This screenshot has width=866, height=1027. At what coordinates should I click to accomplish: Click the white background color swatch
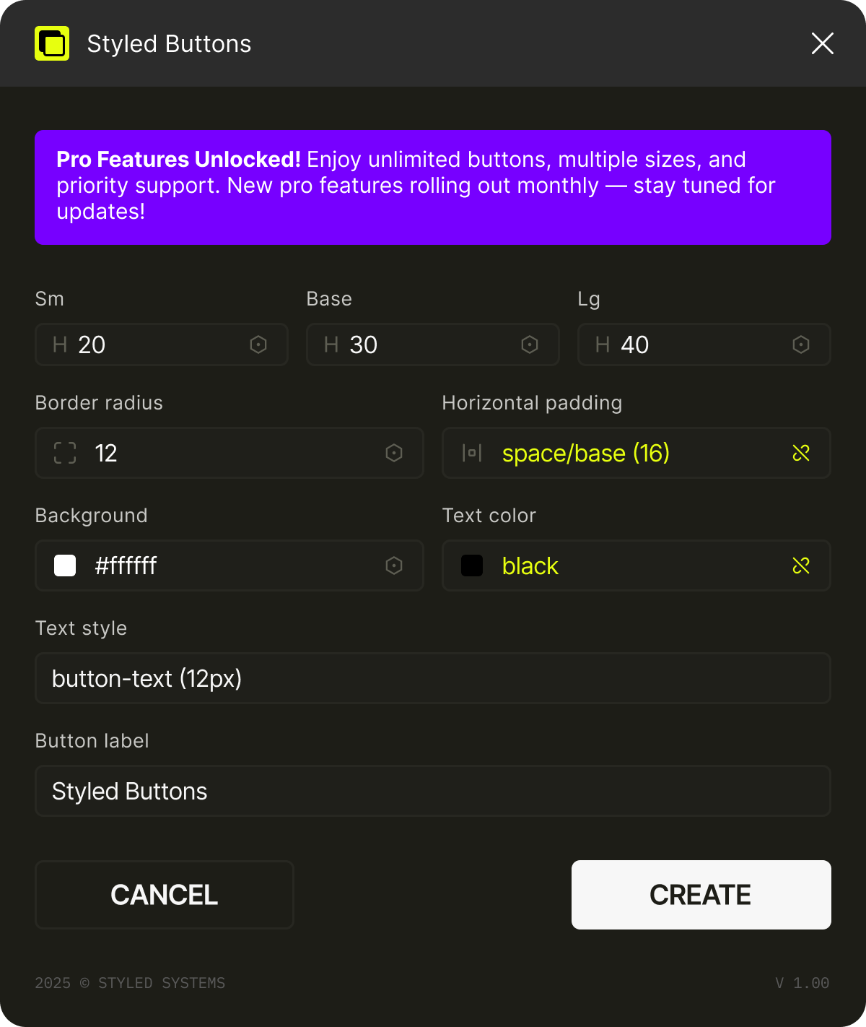point(64,565)
